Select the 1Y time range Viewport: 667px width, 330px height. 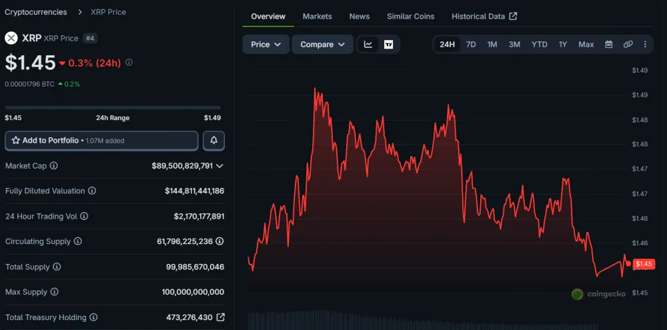click(x=563, y=44)
